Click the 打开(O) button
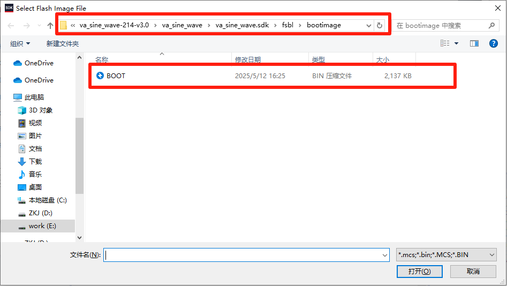507x286 pixels. click(x=419, y=272)
